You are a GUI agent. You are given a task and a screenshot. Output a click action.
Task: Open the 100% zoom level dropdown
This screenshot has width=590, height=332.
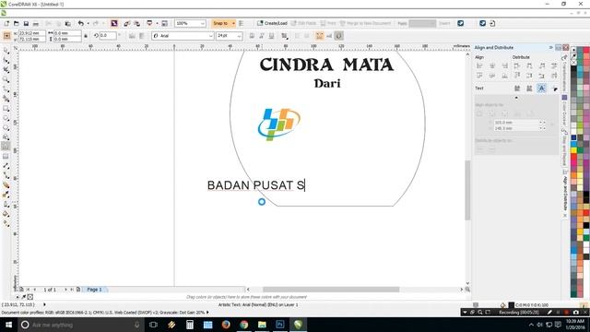[203, 23]
